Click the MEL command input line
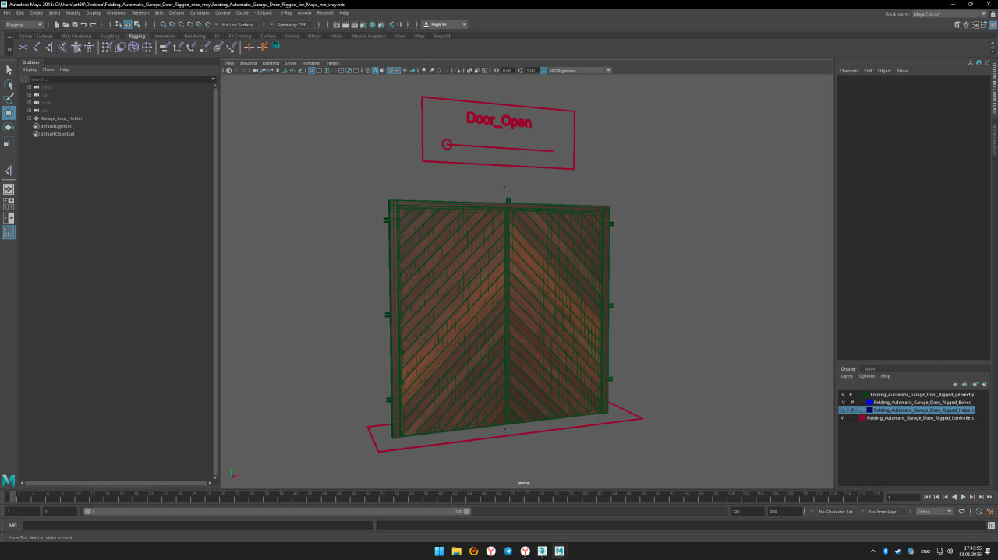The image size is (998, 560). pyautogui.click(x=196, y=526)
